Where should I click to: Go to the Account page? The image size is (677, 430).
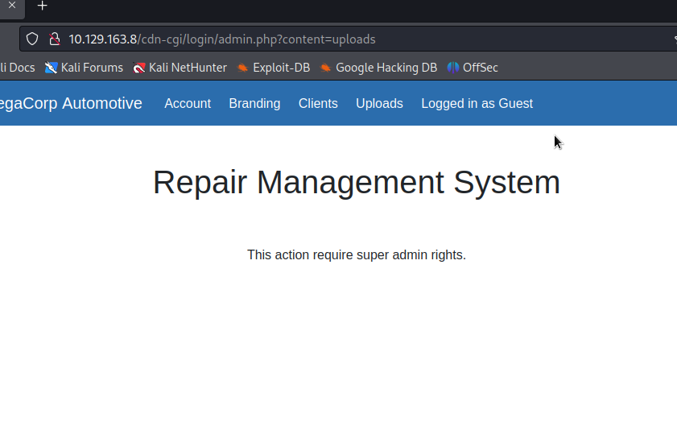(188, 103)
